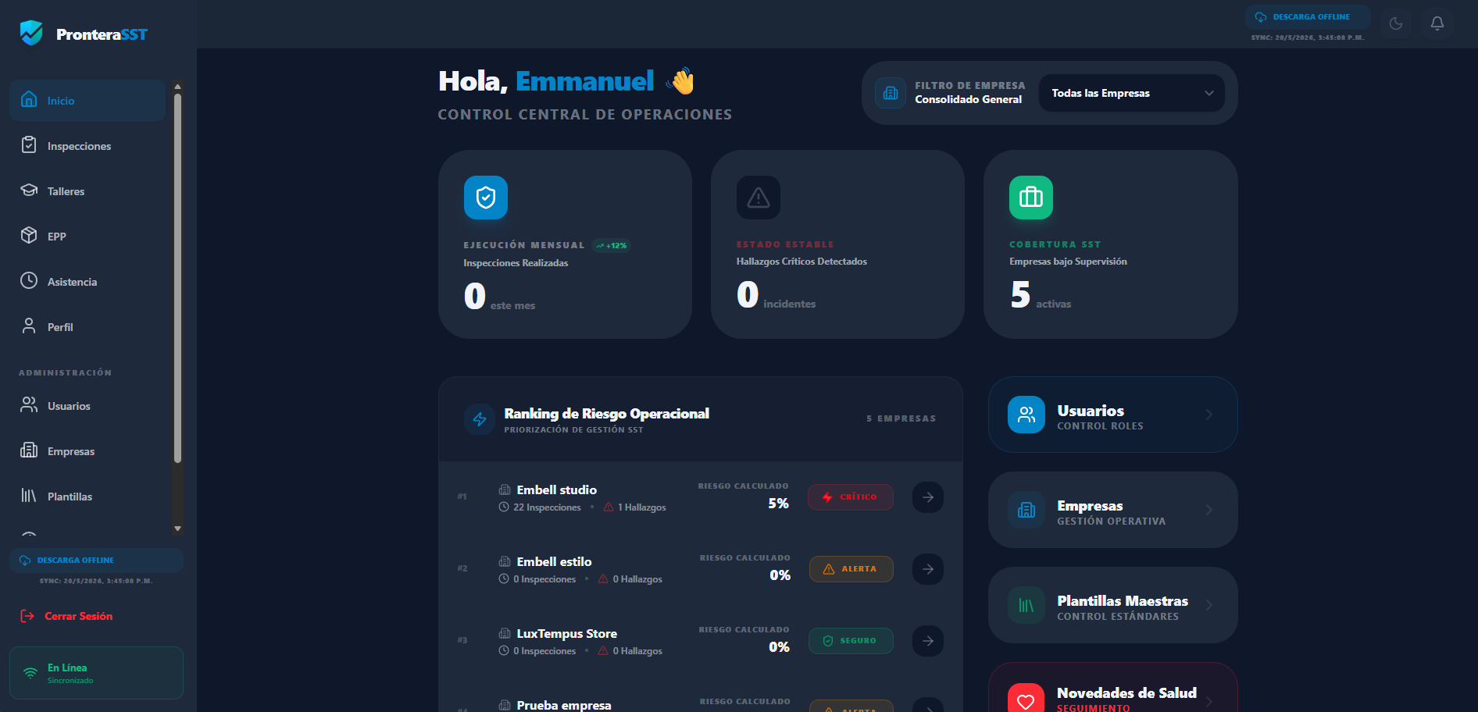Click the Filtro de Empresa building icon
The image size is (1478, 712).
[891, 93]
